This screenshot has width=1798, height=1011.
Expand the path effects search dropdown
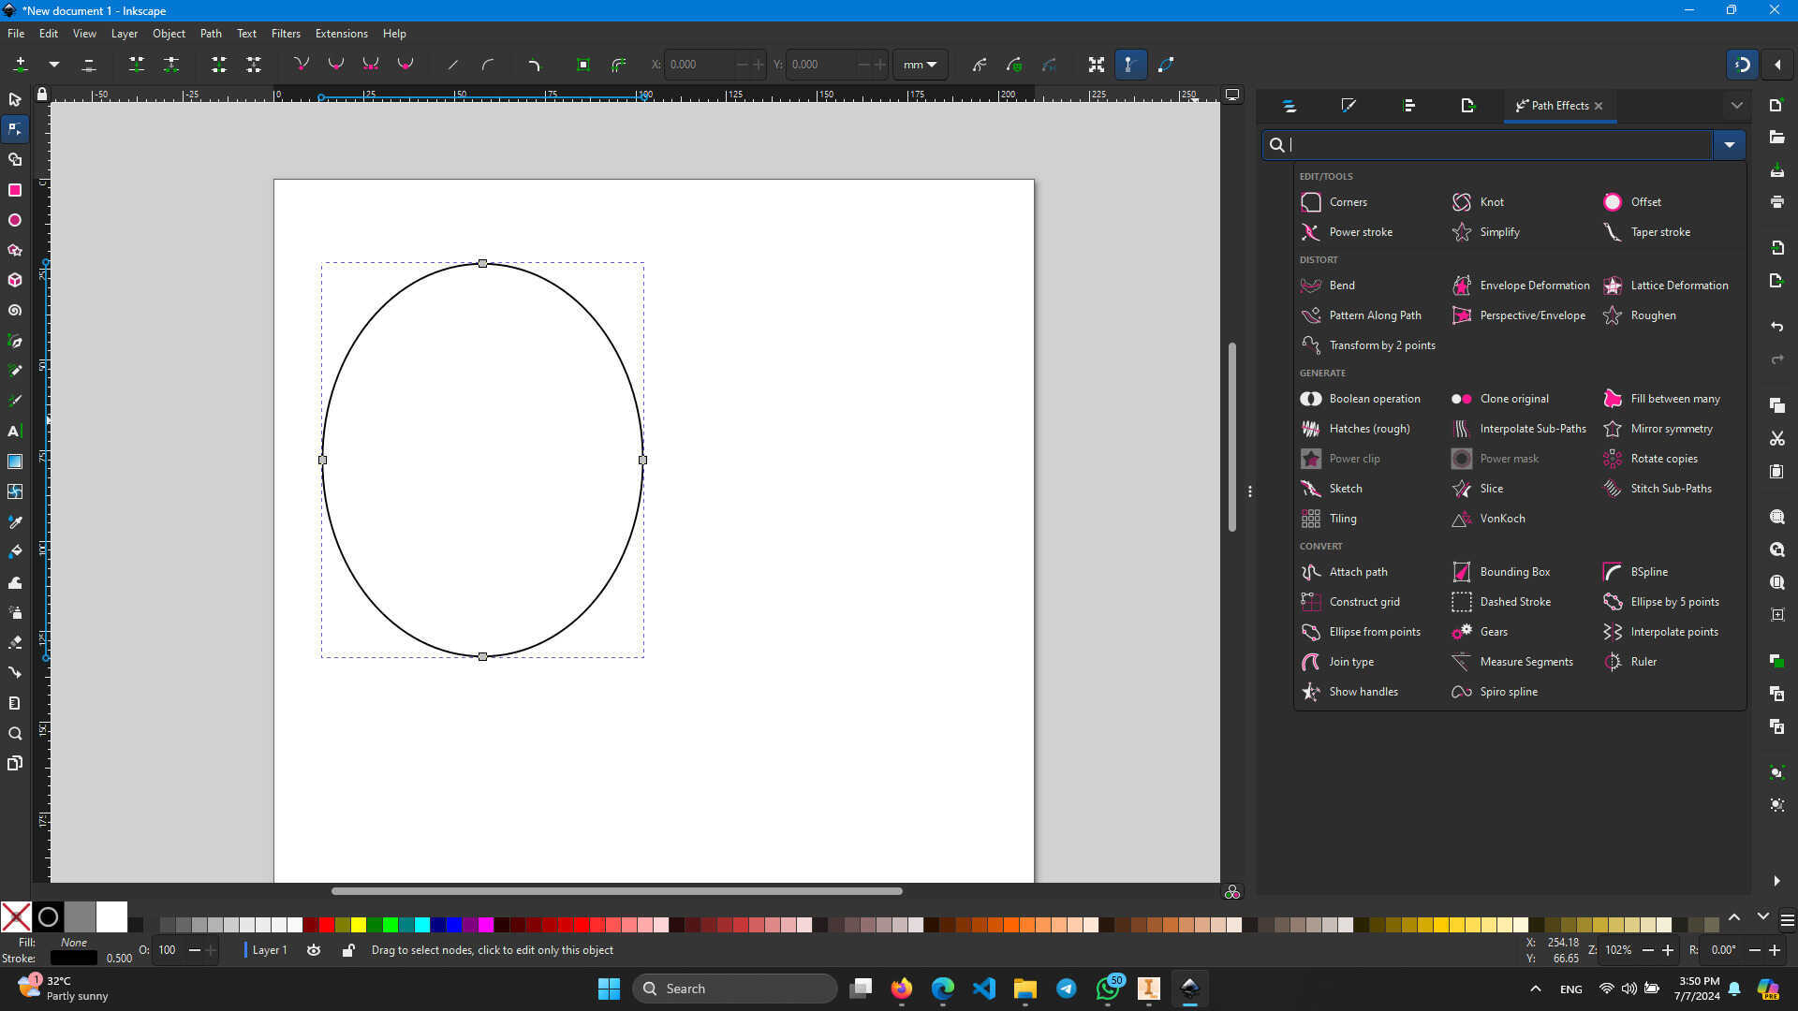click(x=1729, y=145)
